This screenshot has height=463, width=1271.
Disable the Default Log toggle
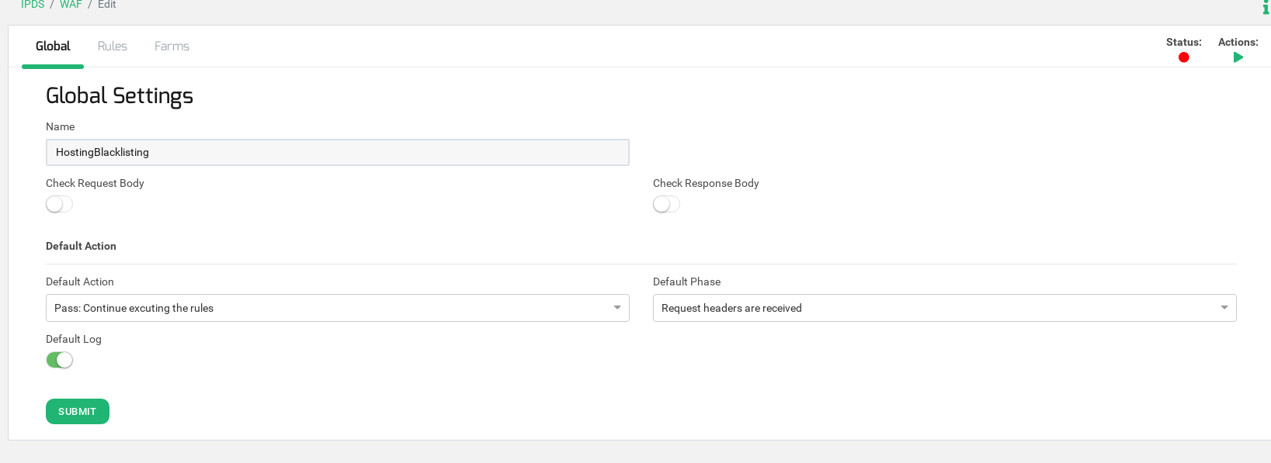click(x=59, y=360)
